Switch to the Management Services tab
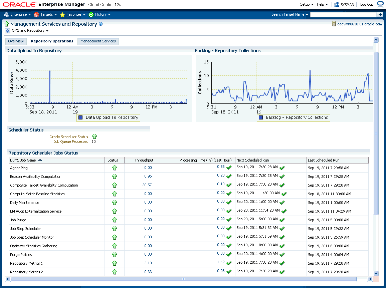Image resolution: width=386 pixels, height=288 pixels. [x=98, y=41]
